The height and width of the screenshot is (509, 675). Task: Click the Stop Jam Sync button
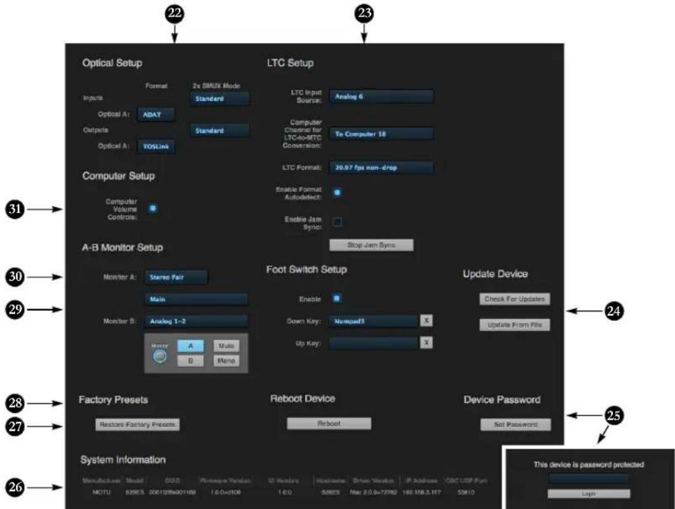pyautogui.click(x=371, y=245)
